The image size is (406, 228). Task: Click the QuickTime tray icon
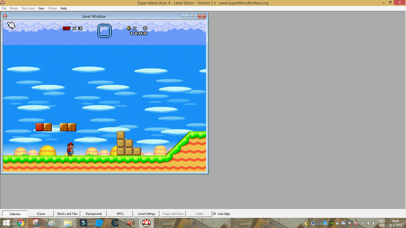click(x=313, y=223)
